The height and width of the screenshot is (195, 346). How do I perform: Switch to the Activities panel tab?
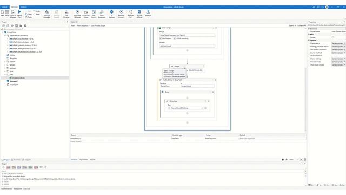click(x=16, y=160)
